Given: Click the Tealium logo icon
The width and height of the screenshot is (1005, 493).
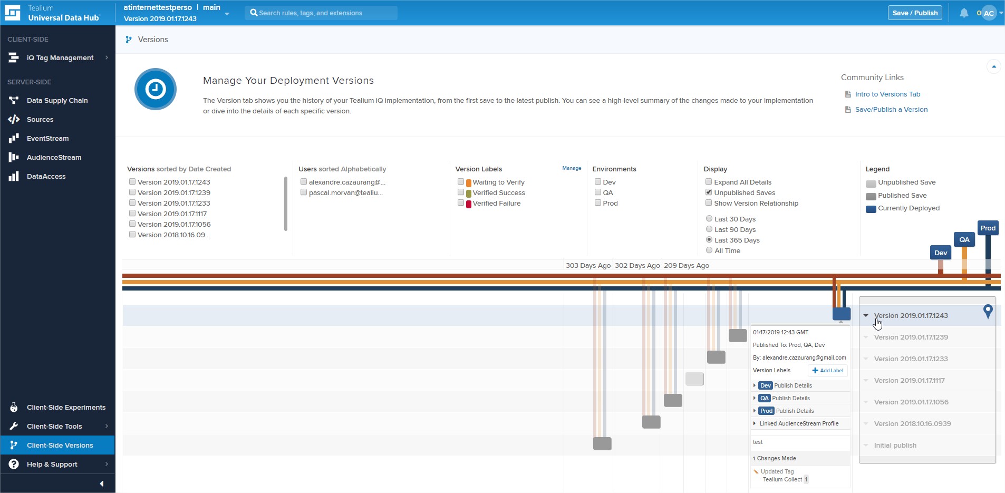Looking at the screenshot, I should [13, 13].
